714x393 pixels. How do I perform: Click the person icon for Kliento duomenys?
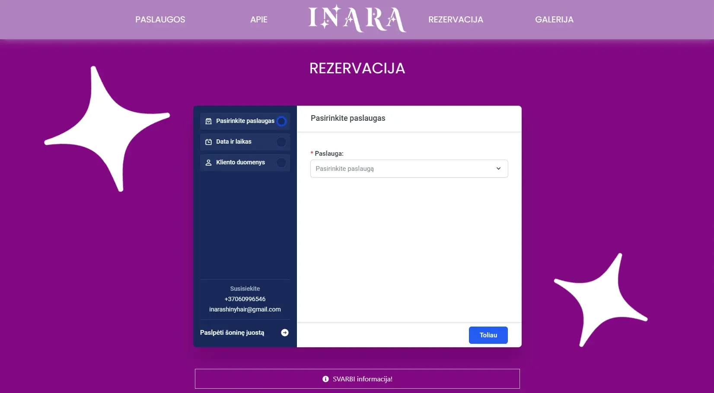(x=208, y=163)
